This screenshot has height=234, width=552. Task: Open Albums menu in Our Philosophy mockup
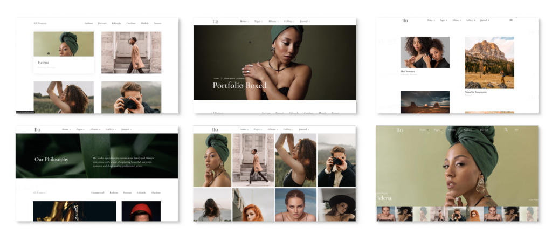pyautogui.click(x=95, y=129)
